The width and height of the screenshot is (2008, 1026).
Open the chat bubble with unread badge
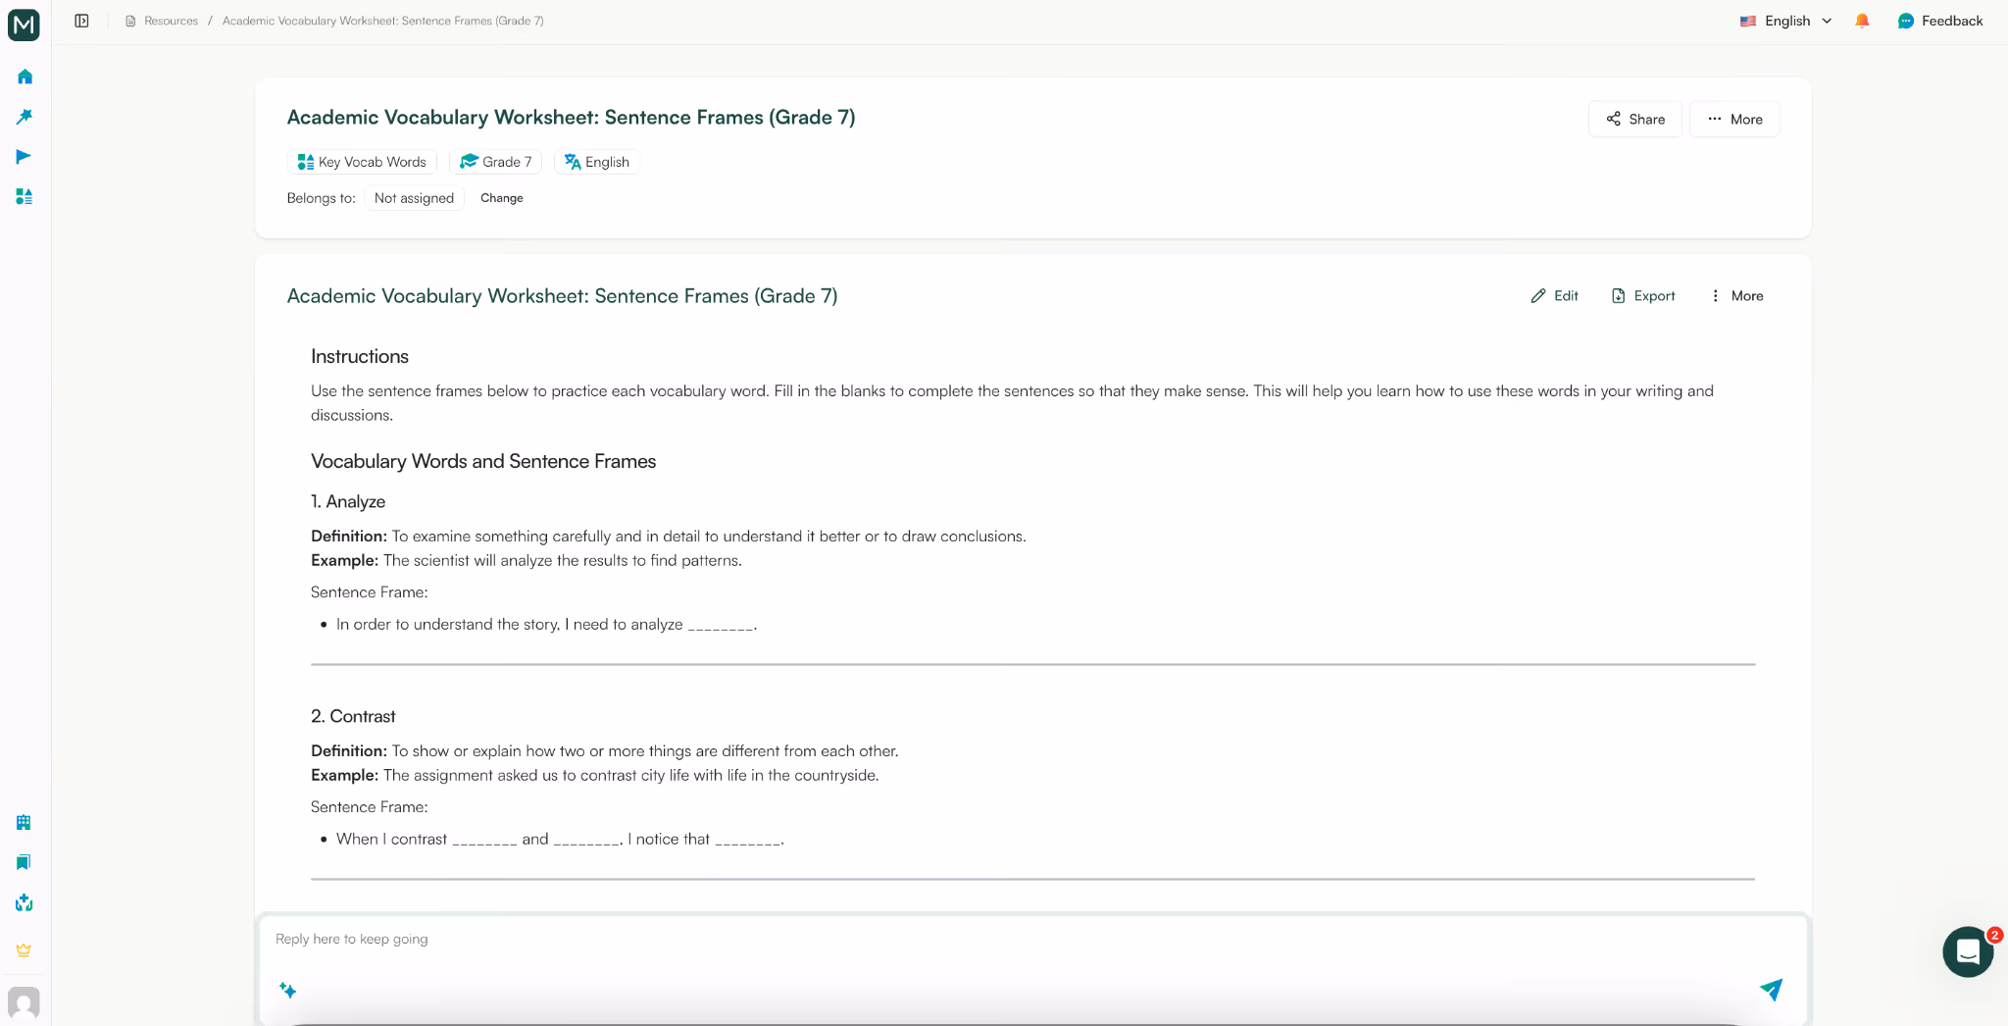1967,951
